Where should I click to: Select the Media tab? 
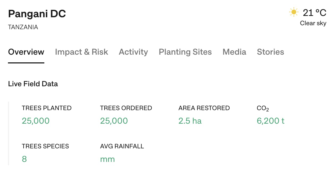(234, 52)
